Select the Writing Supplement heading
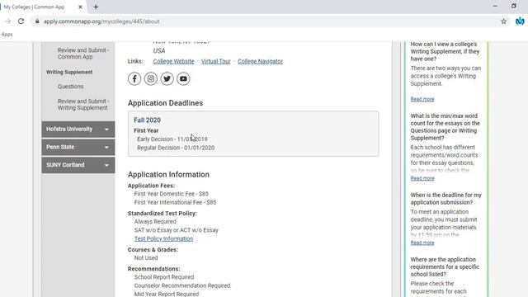 click(x=69, y=72)
